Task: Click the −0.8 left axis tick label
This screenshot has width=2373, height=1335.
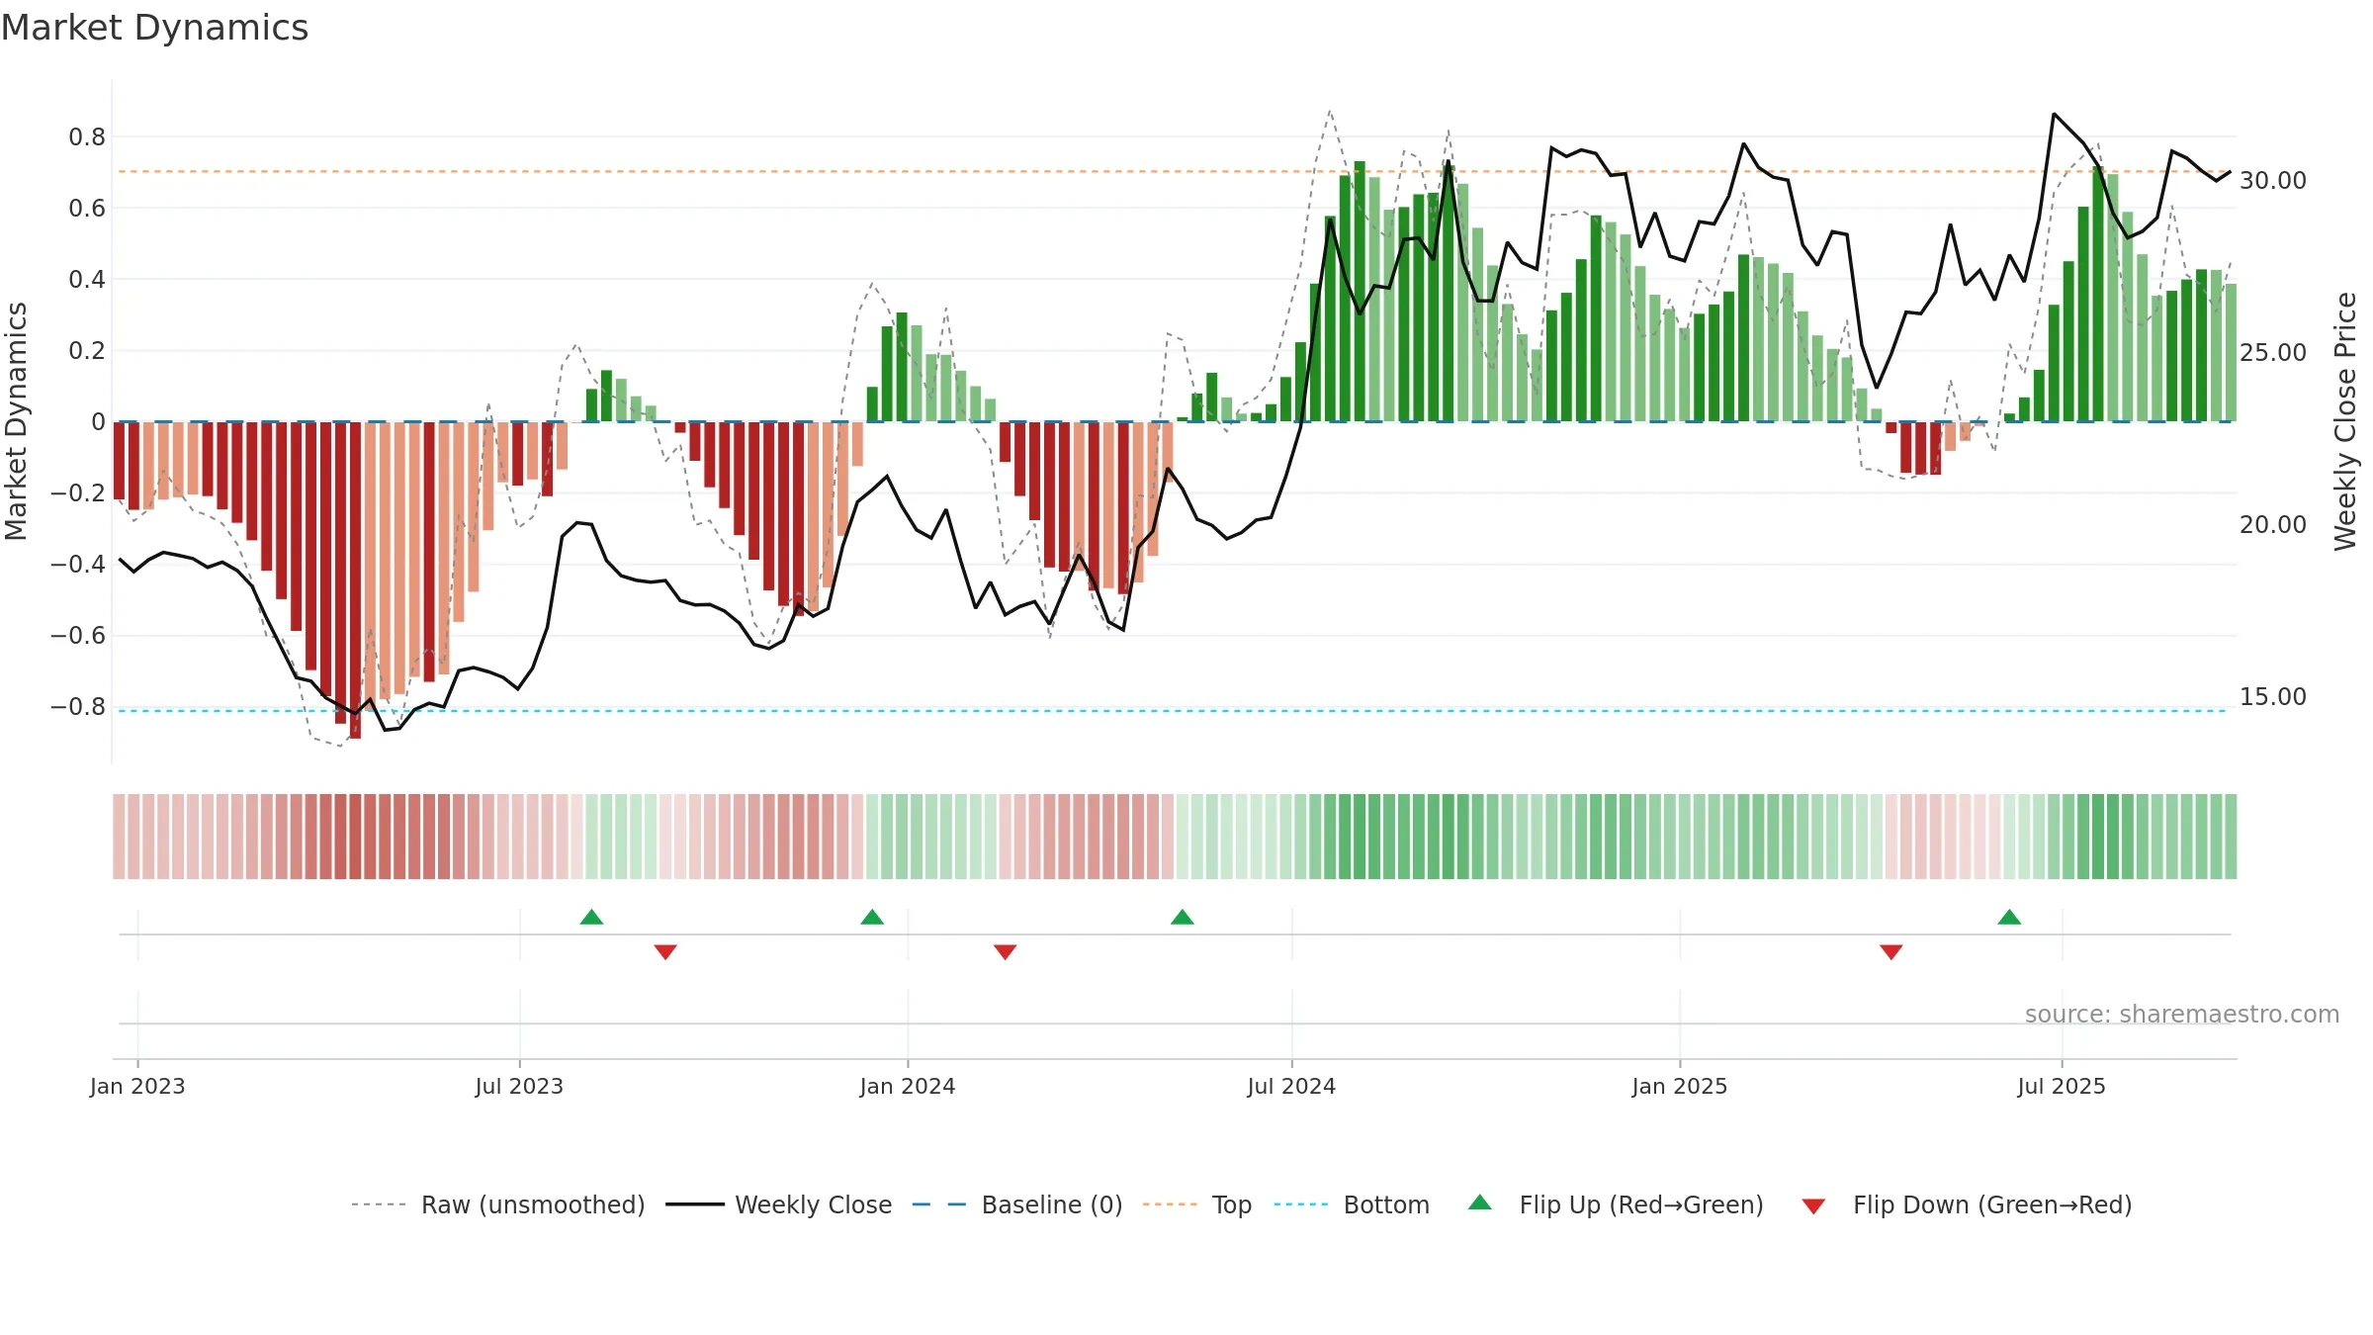Action: tap(78, 707)
